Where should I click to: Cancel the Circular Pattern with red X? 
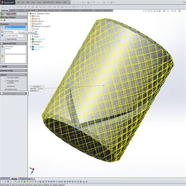pos(4,20)
